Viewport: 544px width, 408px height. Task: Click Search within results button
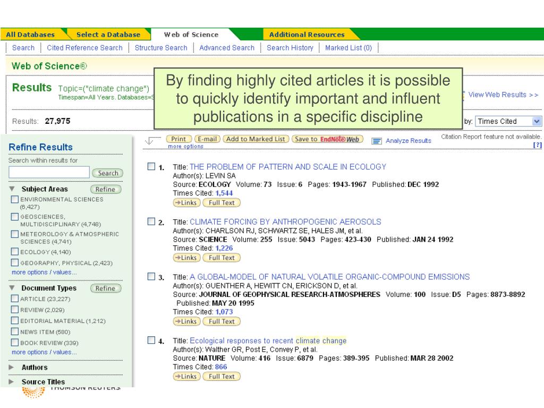(108, 173)
